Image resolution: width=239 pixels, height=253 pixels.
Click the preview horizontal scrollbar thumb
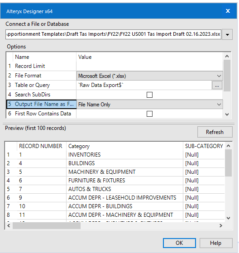pos(47,225)
